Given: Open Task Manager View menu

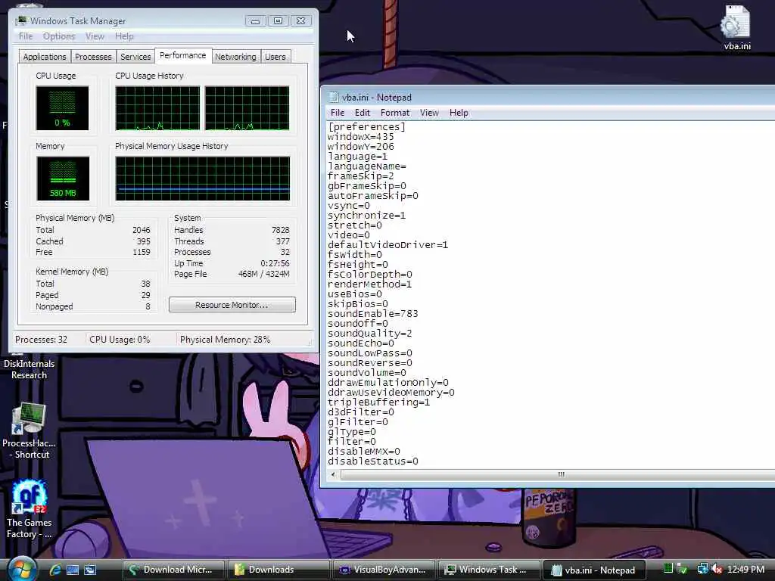Looking at the screenshot, I should point(95,36).
